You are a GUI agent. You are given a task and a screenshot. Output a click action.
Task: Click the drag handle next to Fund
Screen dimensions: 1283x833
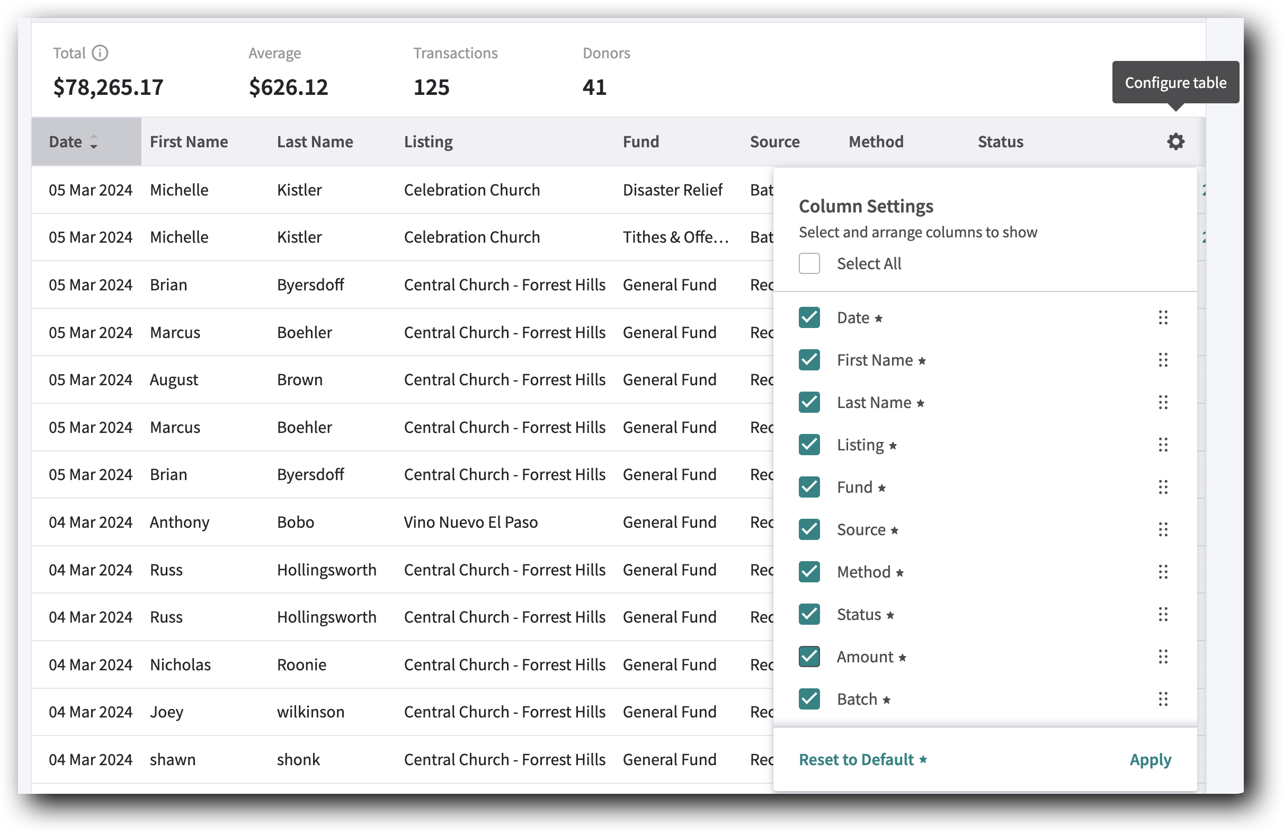point(1163,487)
